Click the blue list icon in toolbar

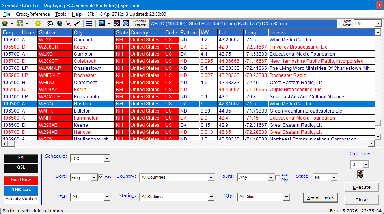click(89, 24)
